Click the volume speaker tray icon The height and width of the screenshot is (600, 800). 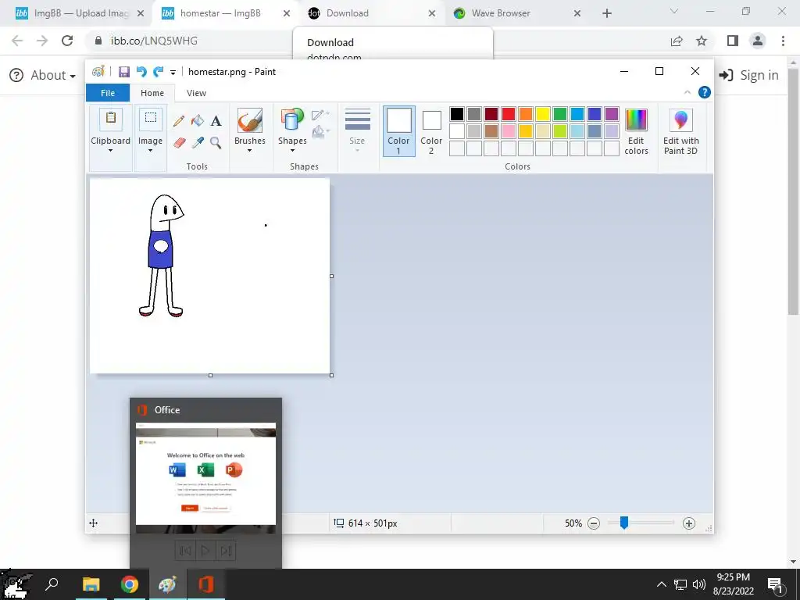tap(699, 584)
